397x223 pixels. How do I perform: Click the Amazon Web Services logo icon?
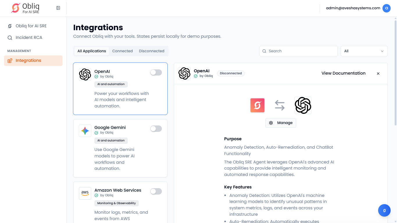[85, 193]
